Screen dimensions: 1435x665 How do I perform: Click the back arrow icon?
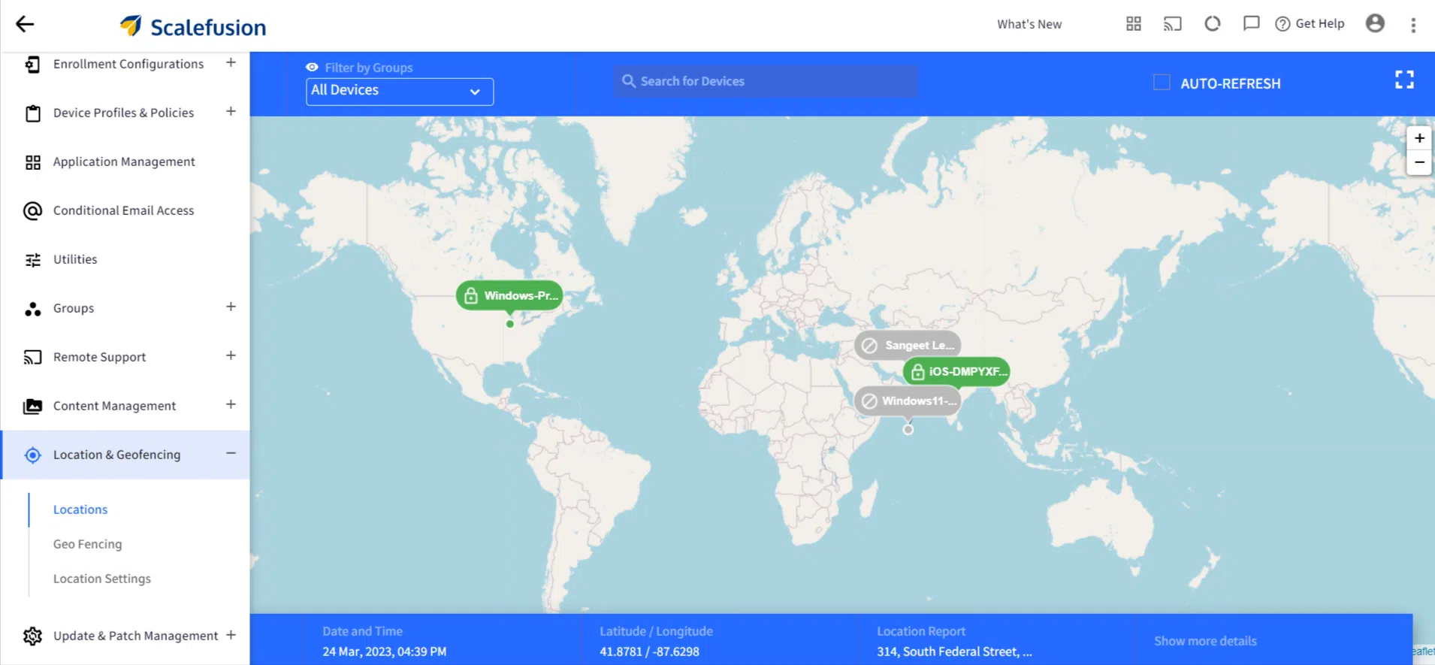25,24
